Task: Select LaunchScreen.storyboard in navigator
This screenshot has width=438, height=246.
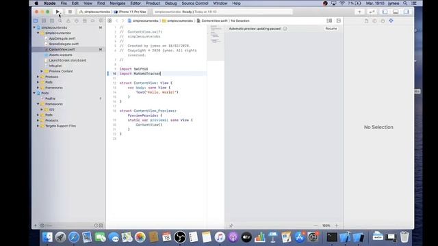Action: [x=67, y=60]
